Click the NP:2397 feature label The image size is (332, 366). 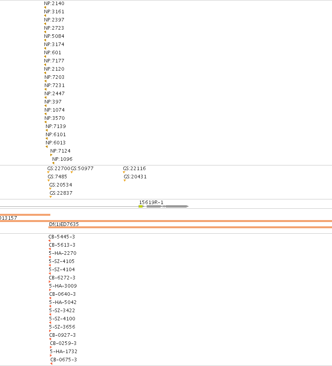[54, 20]
